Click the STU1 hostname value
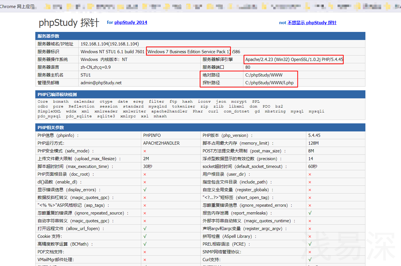This screenshot has height=266, width=401. click(x=86, y=75)
